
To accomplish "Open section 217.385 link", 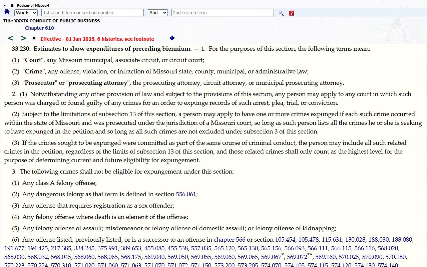I will point(61,248).
